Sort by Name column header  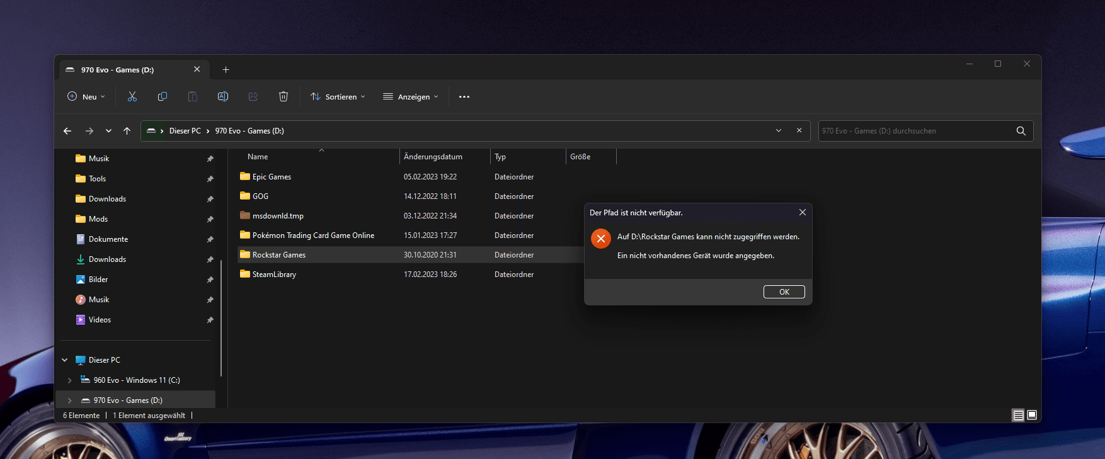click(258, 157)
